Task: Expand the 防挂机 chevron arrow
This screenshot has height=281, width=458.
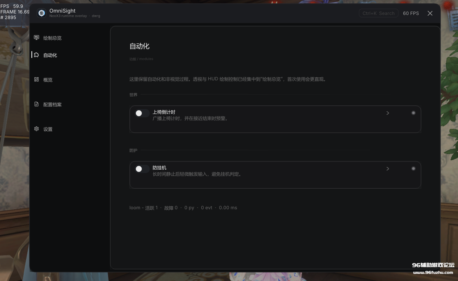Action: coord(388,169)
